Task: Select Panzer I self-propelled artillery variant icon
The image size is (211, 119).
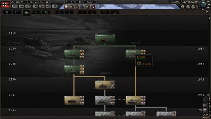Action: pyautogui.click(x=82, y=54)
